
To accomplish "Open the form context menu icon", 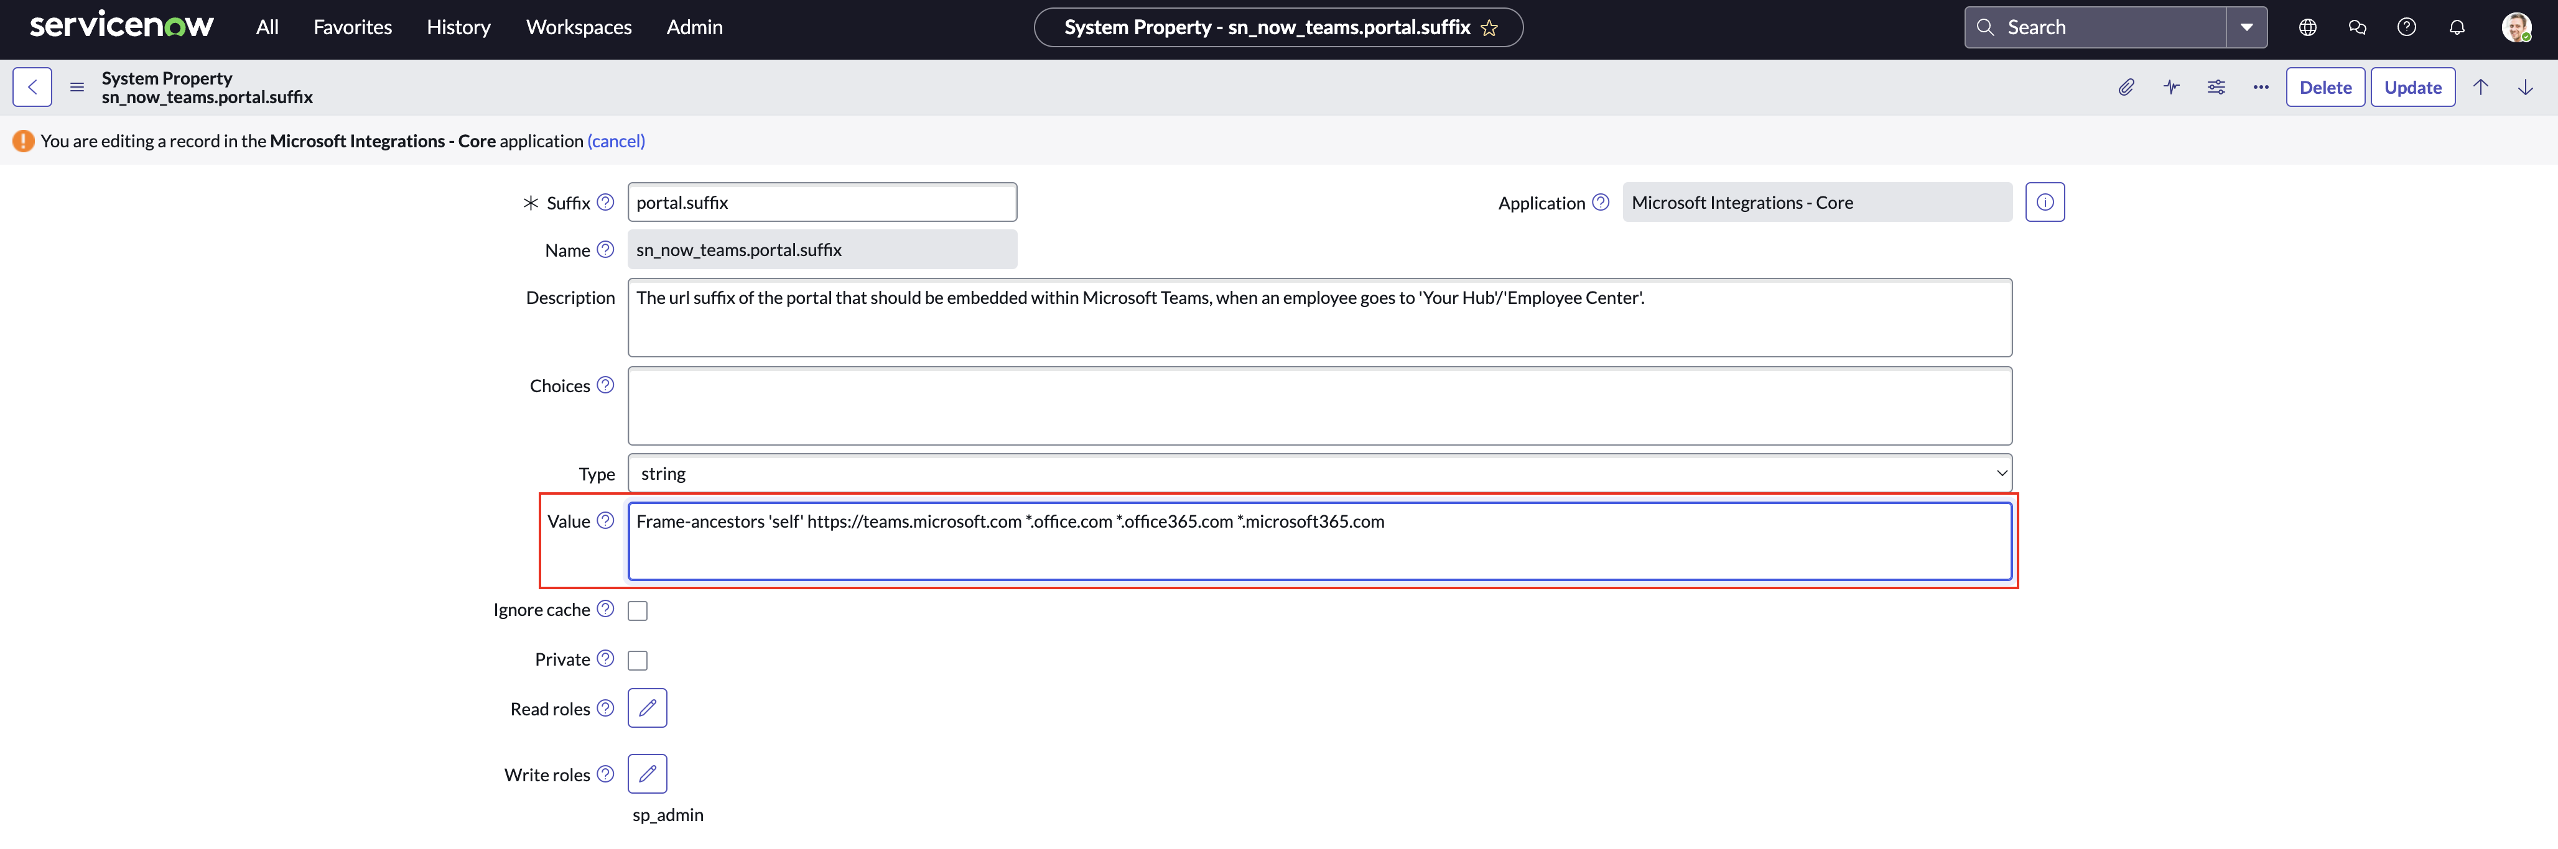I will coord(77,87).
